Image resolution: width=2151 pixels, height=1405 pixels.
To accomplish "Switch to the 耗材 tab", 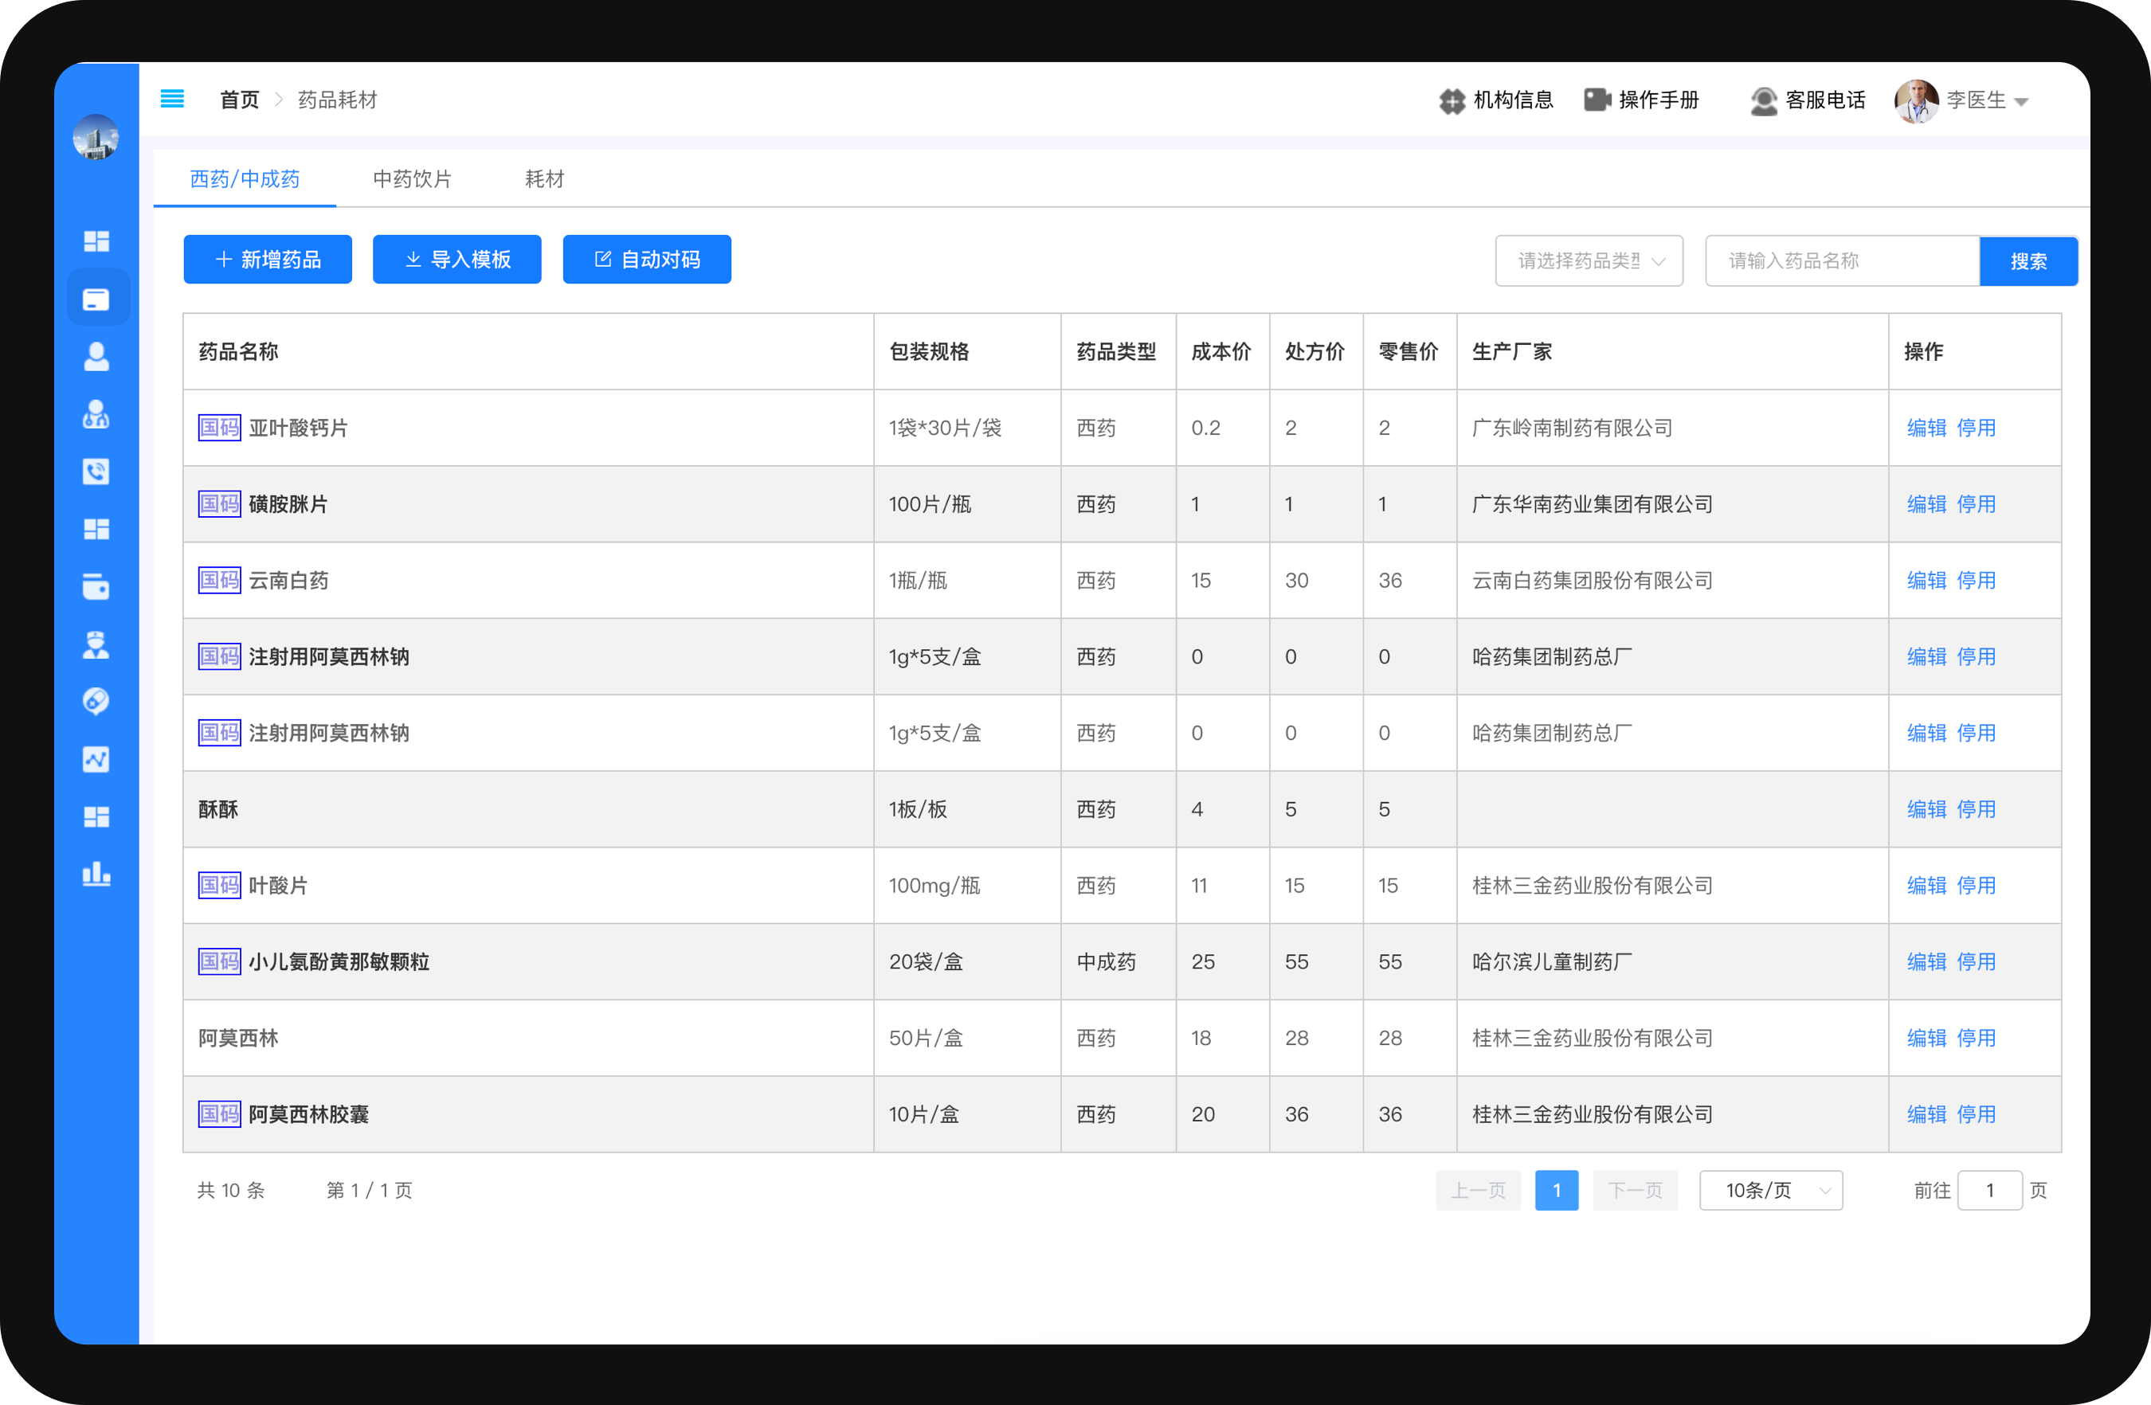I will (544, 179).
